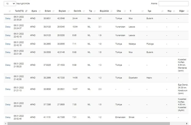
Task: Click the Ülke column sort arrows
Action: point(125,11)
